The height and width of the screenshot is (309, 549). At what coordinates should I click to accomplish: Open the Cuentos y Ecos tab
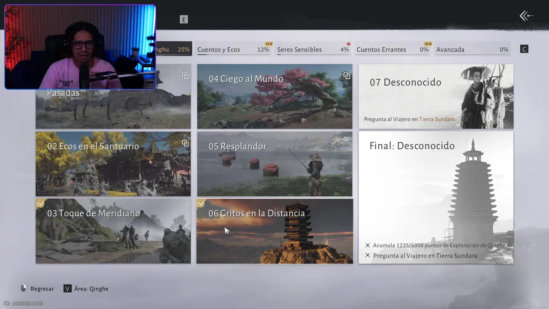233,49
